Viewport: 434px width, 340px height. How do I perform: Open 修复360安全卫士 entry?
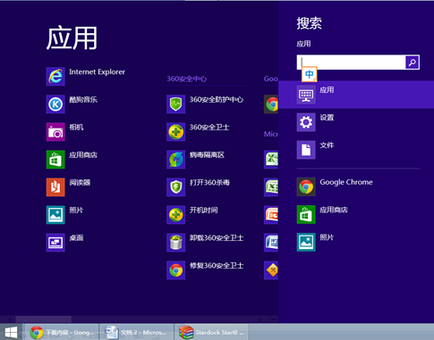[x=205, y=270]
